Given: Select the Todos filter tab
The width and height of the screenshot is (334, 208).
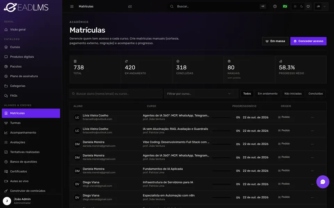Looking at the screenshot, I should [247, 94].
